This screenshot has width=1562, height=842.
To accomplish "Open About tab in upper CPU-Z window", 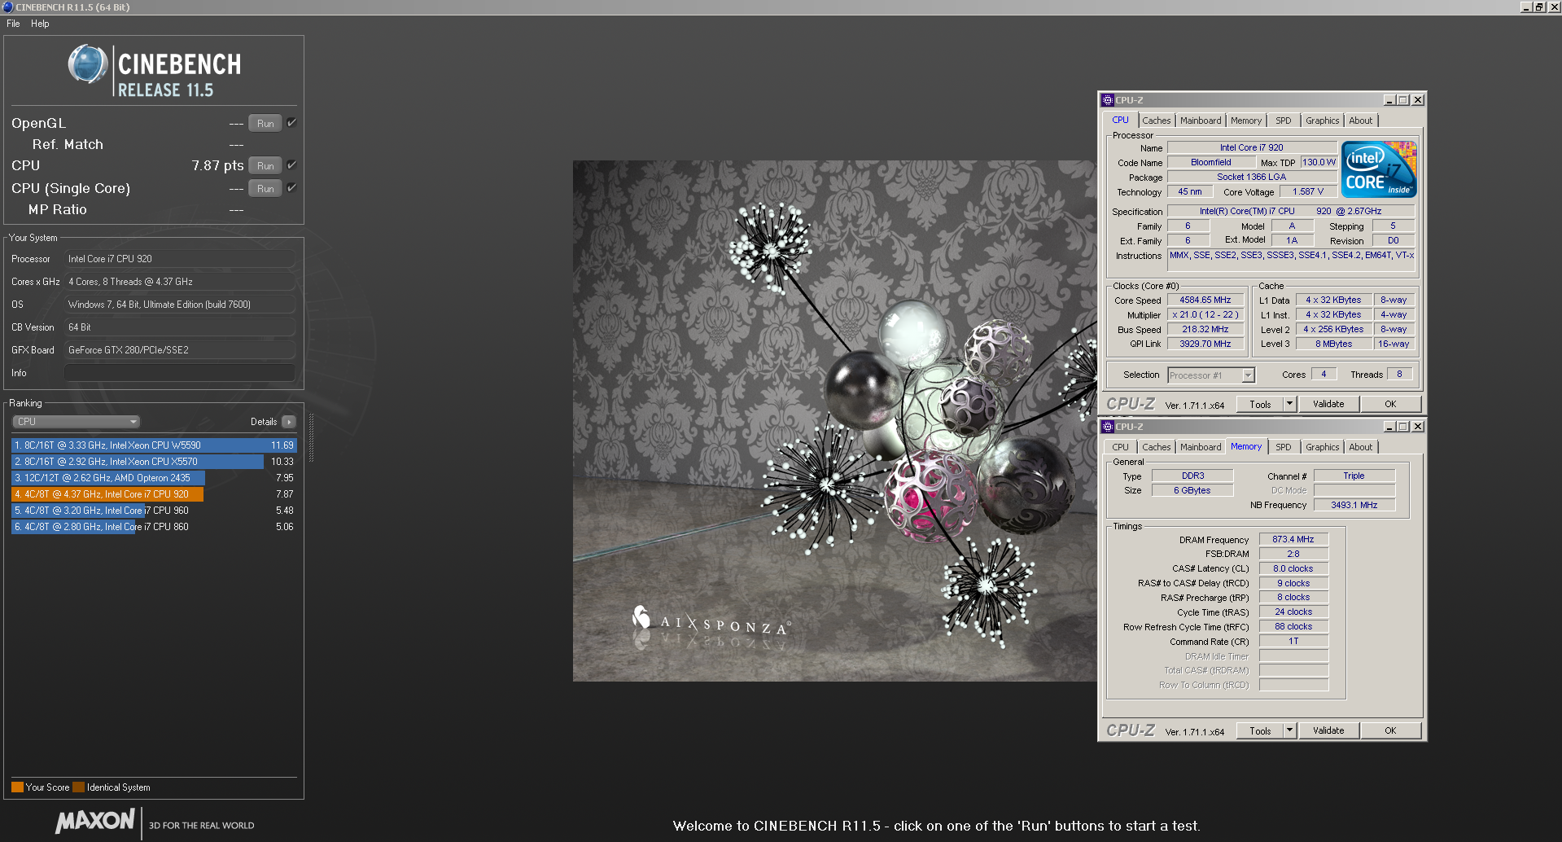I will pos(1361,121).
